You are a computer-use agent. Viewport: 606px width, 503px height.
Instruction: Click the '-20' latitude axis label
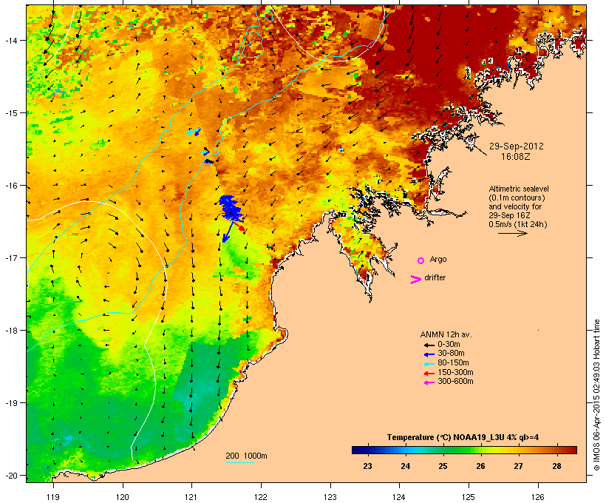click(11, 476)
